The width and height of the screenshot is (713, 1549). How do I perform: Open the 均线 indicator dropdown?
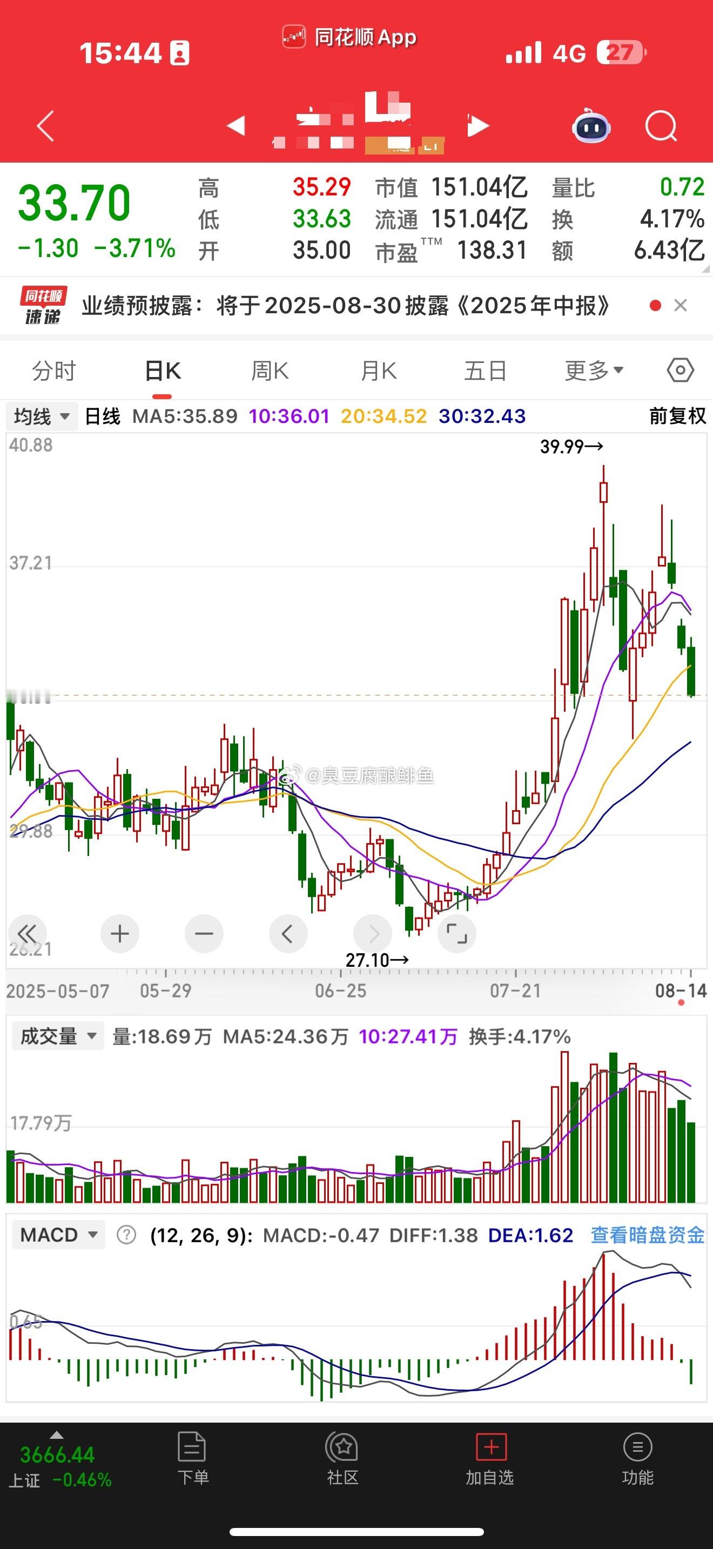(x=42, y=416)
